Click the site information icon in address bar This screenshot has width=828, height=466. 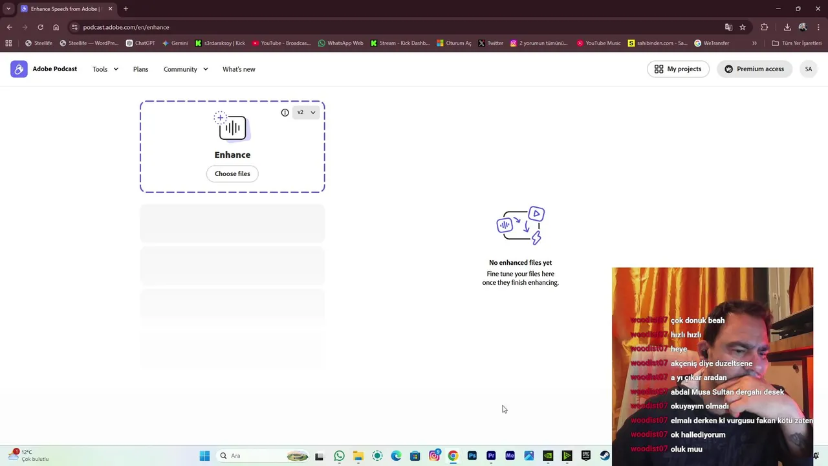(x=74, y=27)
